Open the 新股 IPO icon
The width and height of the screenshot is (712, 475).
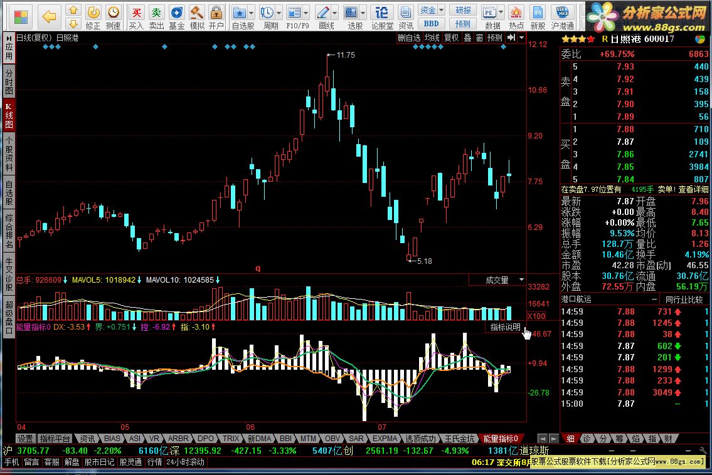[x=538, y=17]
